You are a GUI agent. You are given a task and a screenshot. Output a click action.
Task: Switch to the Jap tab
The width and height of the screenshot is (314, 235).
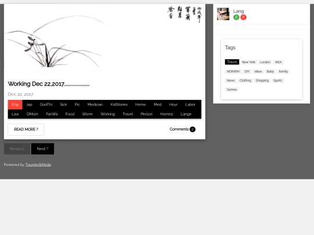point(29,104)
